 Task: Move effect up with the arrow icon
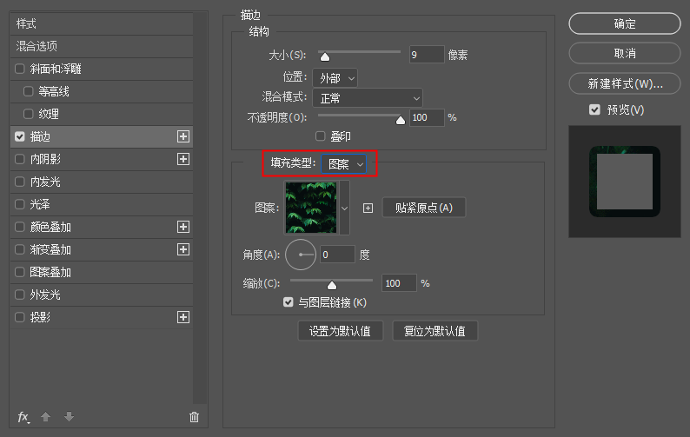coord(46,417)
